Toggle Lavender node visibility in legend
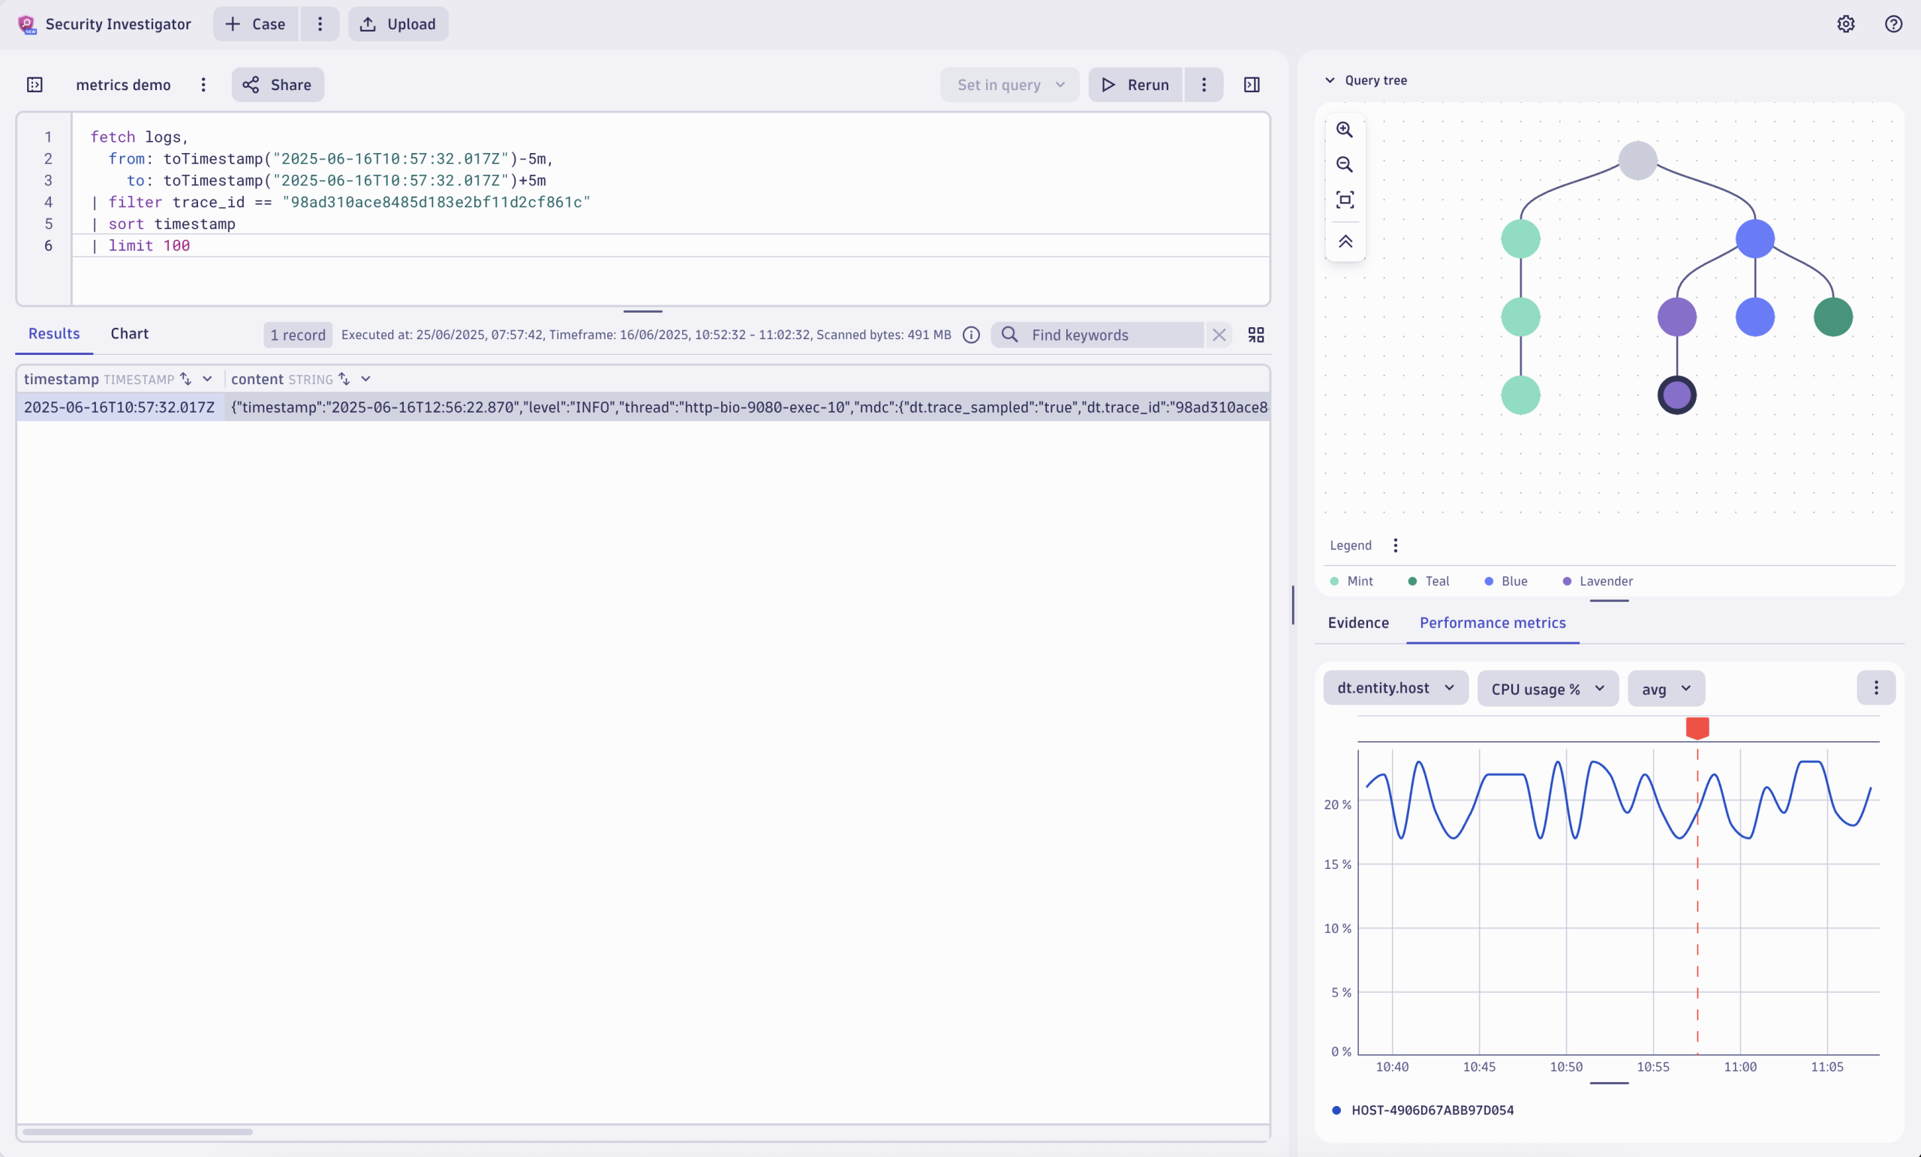Image resolution: width=1921 pixels, height=1157 pixels. pos(1597,581)
